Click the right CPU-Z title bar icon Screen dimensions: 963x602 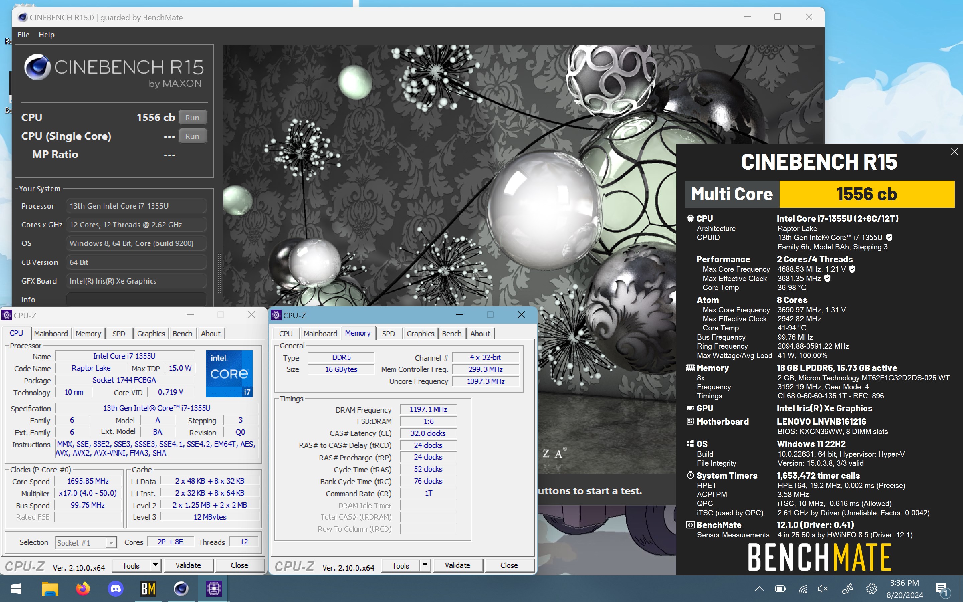pos(276,315)
